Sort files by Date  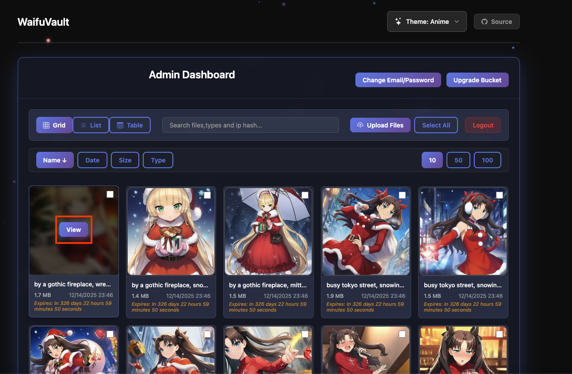[x=92, y=160]
